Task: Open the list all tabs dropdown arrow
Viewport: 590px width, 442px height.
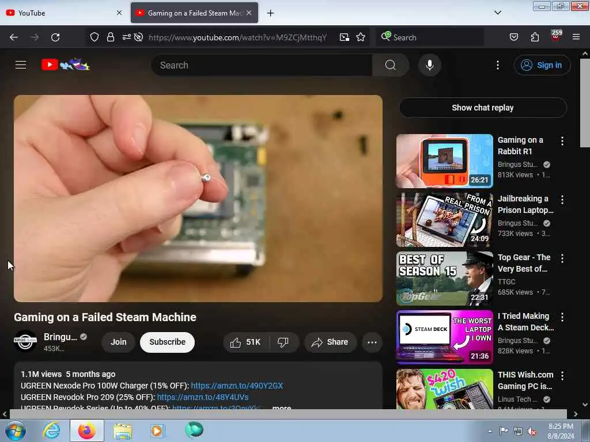Action: [497, 13]
